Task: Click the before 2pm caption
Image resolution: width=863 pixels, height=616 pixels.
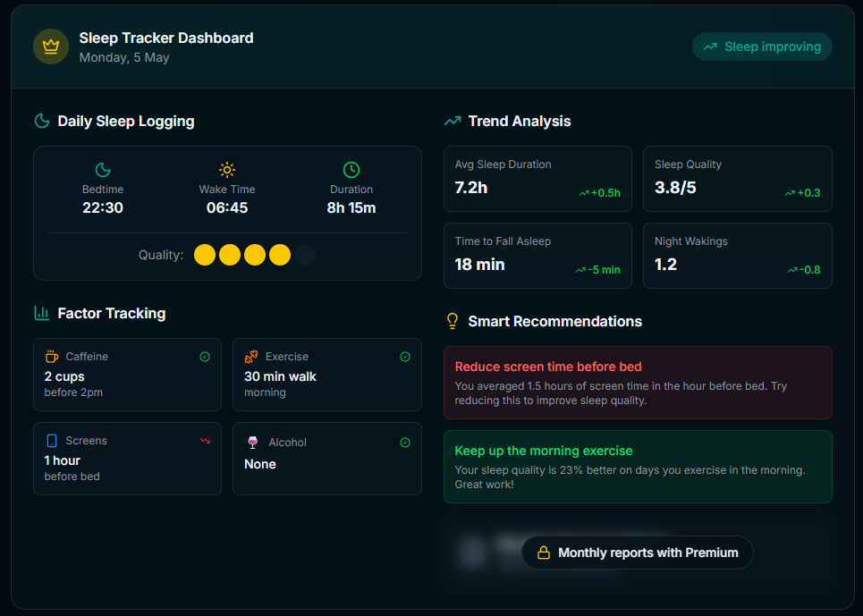Action: 73,392
